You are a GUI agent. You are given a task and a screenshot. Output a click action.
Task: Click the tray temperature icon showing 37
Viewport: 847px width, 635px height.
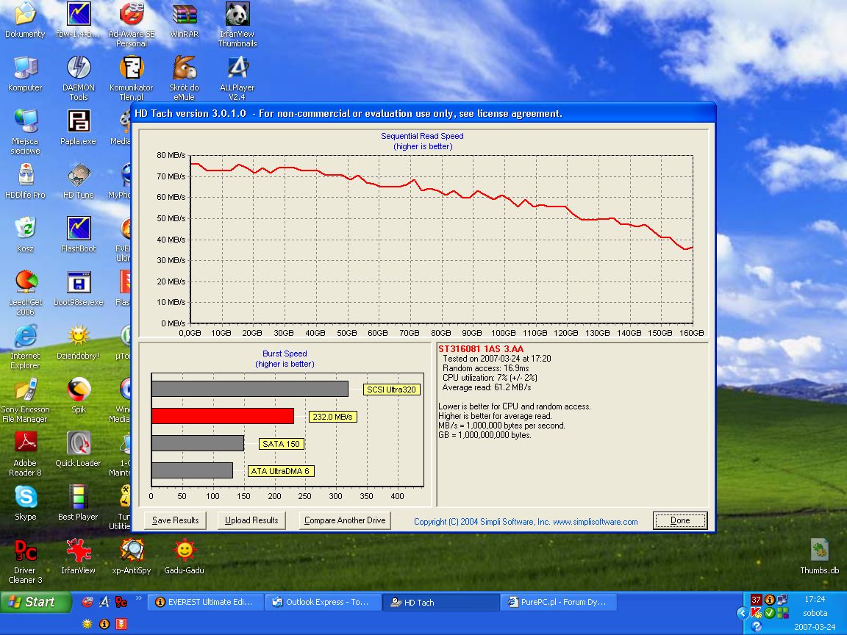coord(757,600)
